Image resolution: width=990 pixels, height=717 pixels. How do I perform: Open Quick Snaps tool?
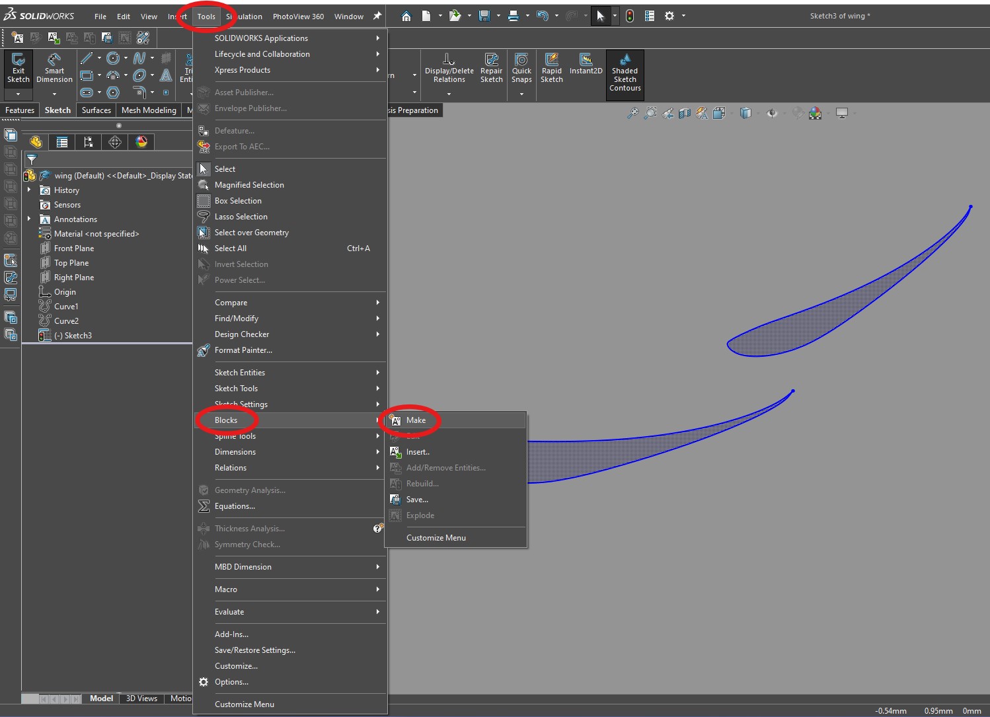pyautogui.click(x=521, y=68)
